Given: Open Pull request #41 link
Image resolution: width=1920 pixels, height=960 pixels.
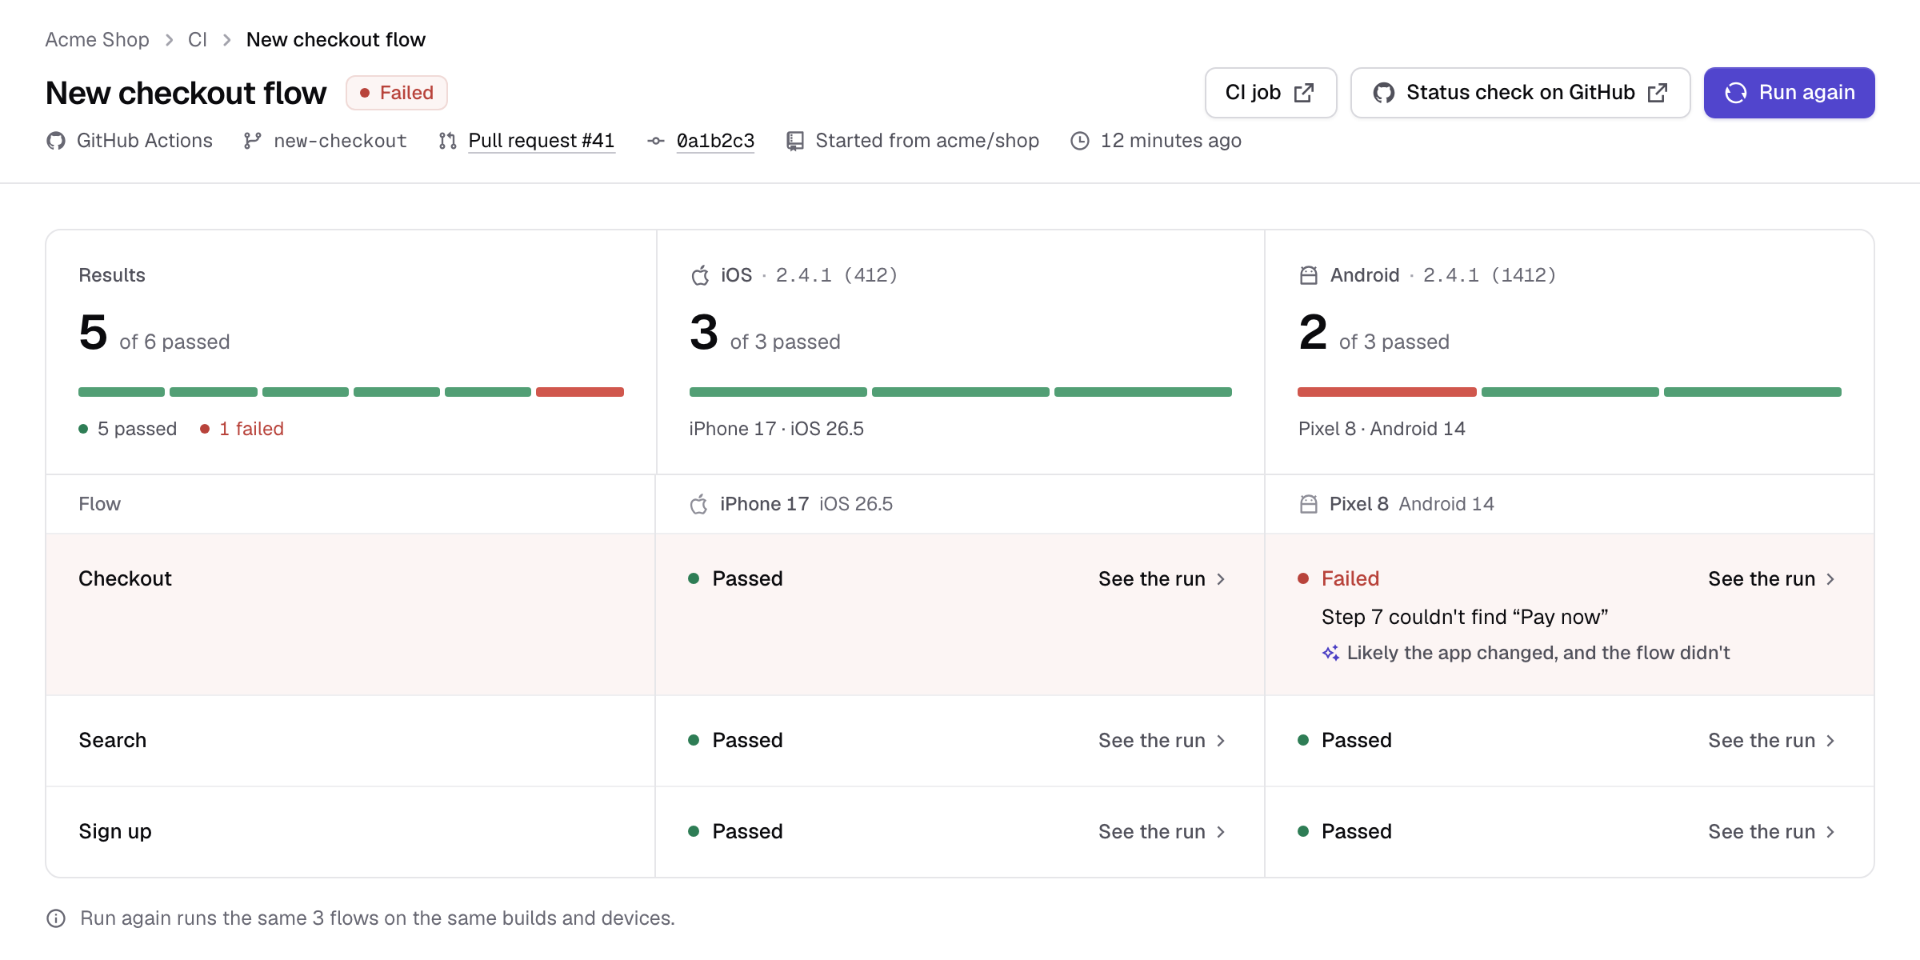Looking at the screenshot, I should [x=542, y=141].
